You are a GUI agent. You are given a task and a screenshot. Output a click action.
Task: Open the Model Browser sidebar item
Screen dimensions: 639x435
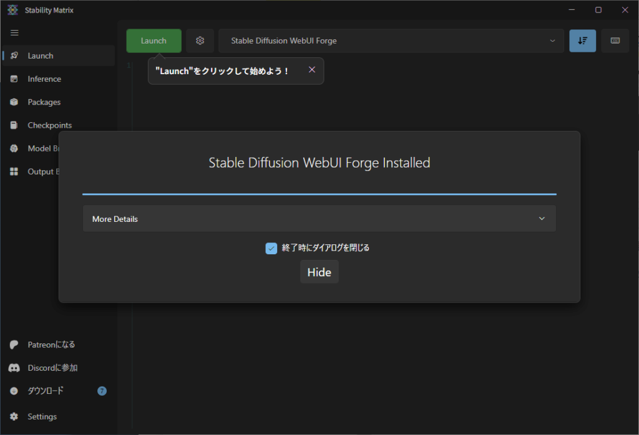[31, 148]
